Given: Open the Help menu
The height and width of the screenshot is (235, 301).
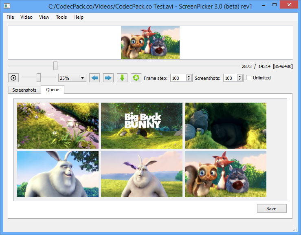Looking at the screenshot, I should pyautogui.click(x=78, y=17).
